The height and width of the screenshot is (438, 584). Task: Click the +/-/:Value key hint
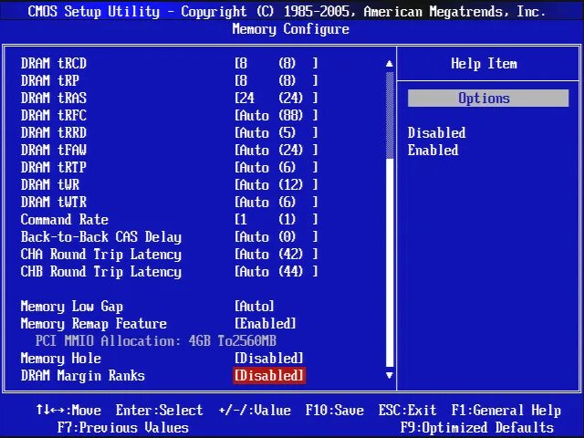coord(255,411)
